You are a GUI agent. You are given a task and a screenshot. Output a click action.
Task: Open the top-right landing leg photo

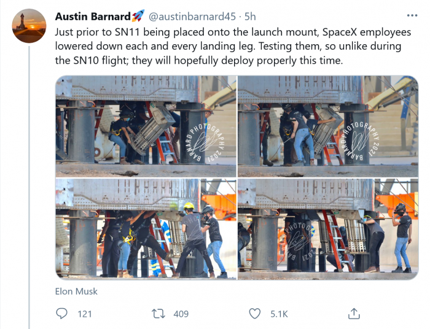pyautogui.click(x=328, y=126)
